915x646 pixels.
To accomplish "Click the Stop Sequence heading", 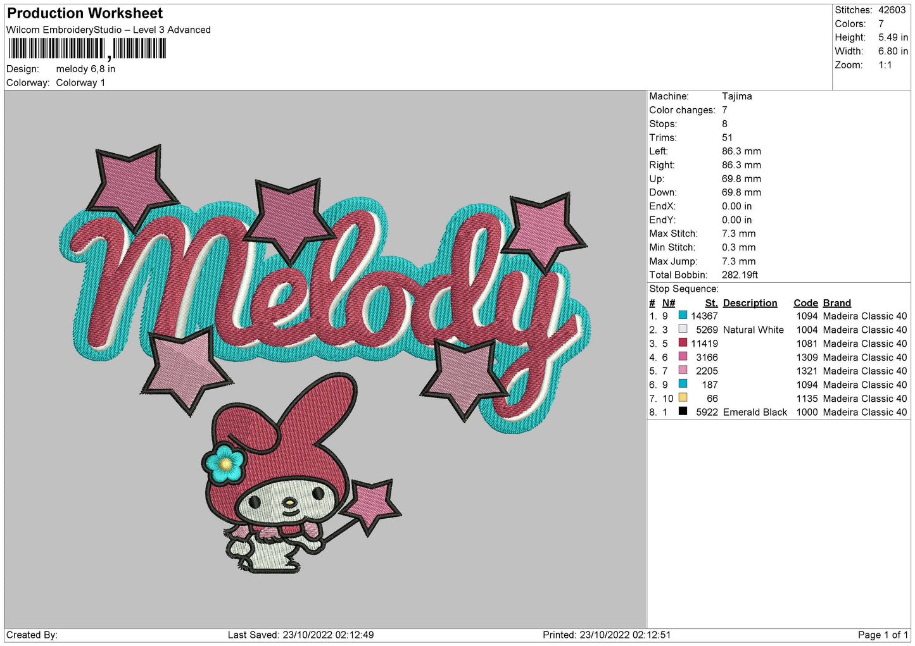I will 684,289.
